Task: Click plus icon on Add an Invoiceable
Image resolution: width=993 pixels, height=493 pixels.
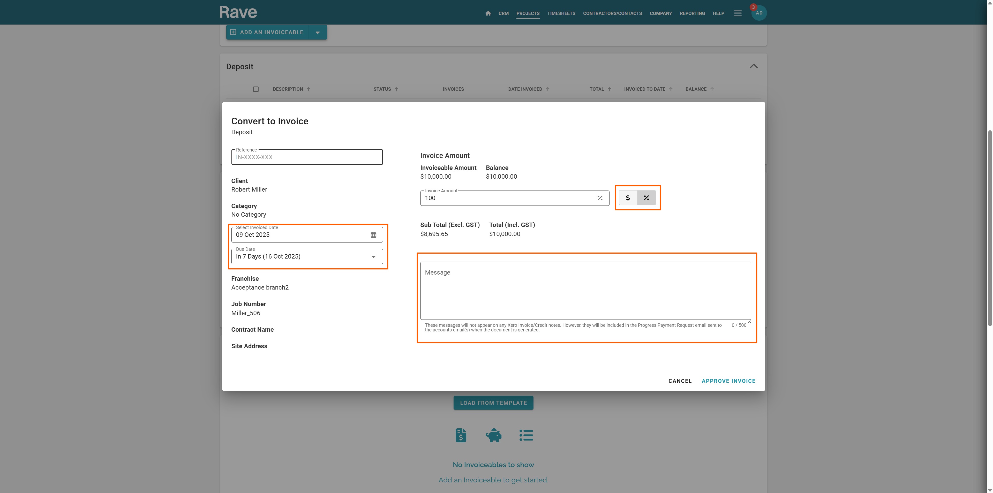Action: 233,32
